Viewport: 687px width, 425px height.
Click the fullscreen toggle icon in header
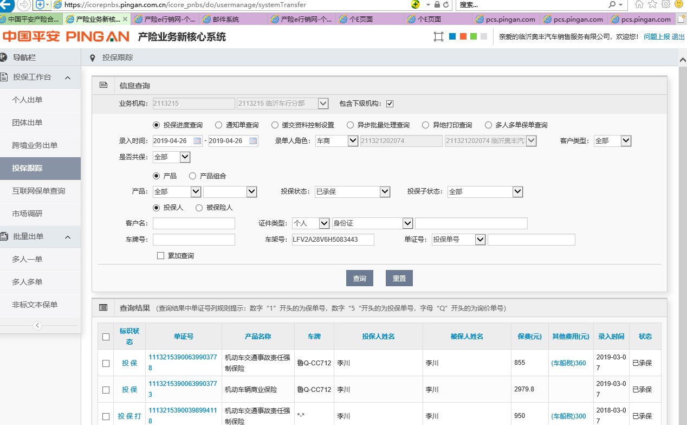(438, 37)
